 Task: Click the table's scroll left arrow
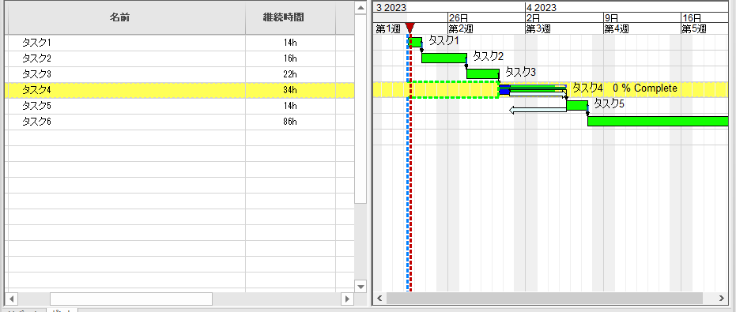[x=11, y=299]
